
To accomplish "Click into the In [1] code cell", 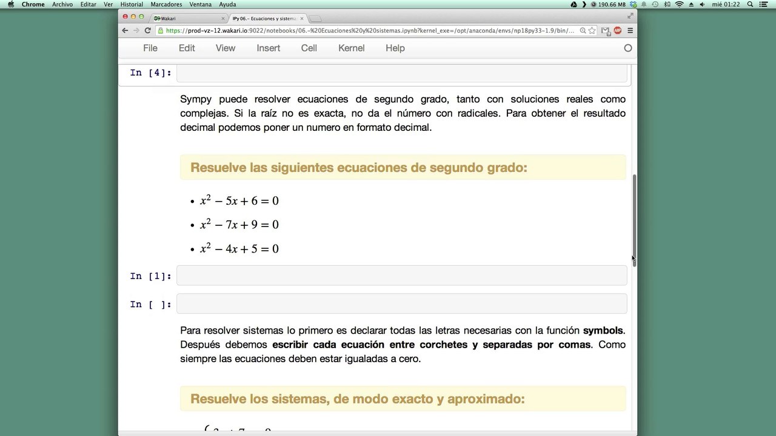I will click(401, 276).
